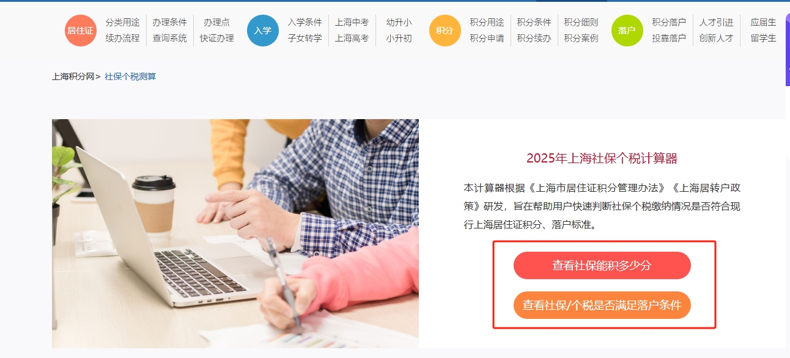790x358 pixels.
Task: Click the blue 入学 circle icon
Action: pos(263,31)
